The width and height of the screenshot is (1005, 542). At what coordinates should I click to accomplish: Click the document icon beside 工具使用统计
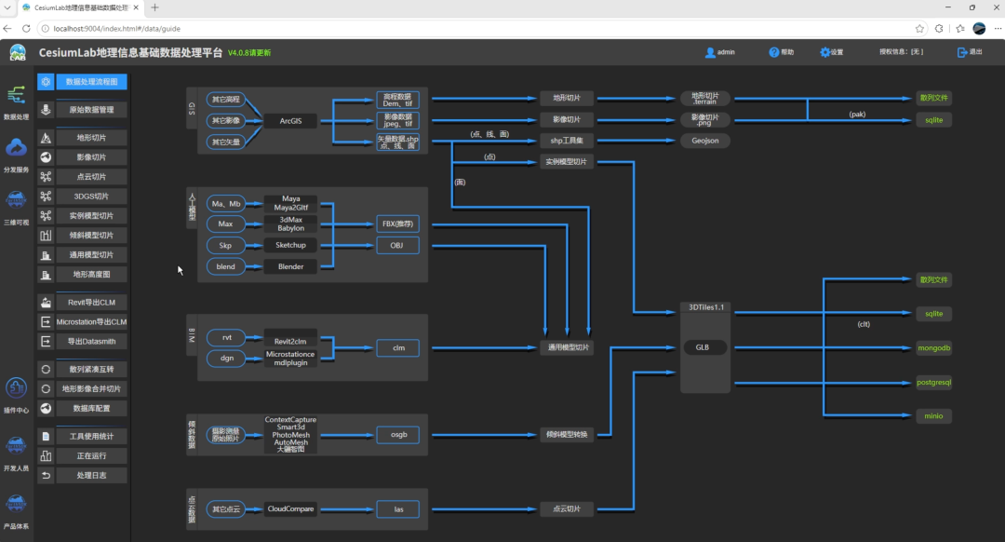(x=46, y=436)
